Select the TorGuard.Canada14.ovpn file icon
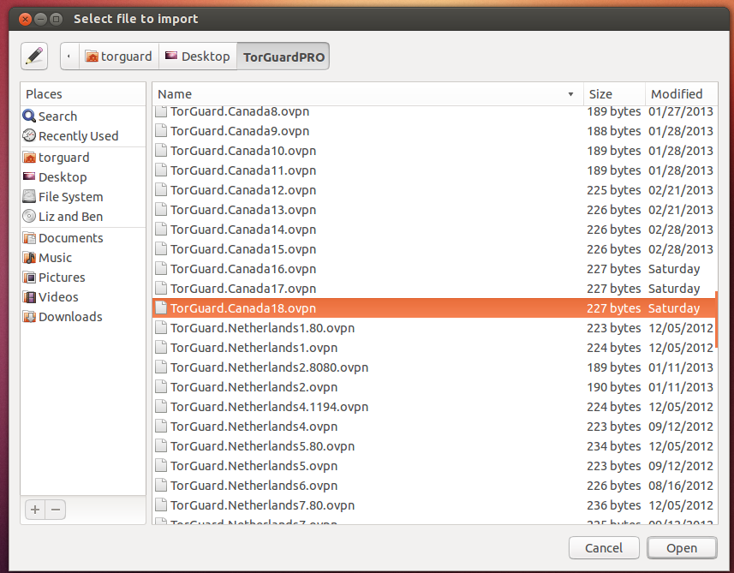The image size is (734, 573). coord(161,229)
